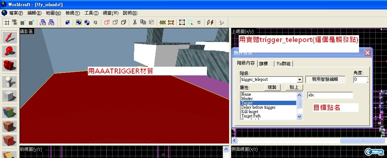This screenshot has width=387, height=158.
Task: Click front view scroll-up arrow
Action: 226,149
